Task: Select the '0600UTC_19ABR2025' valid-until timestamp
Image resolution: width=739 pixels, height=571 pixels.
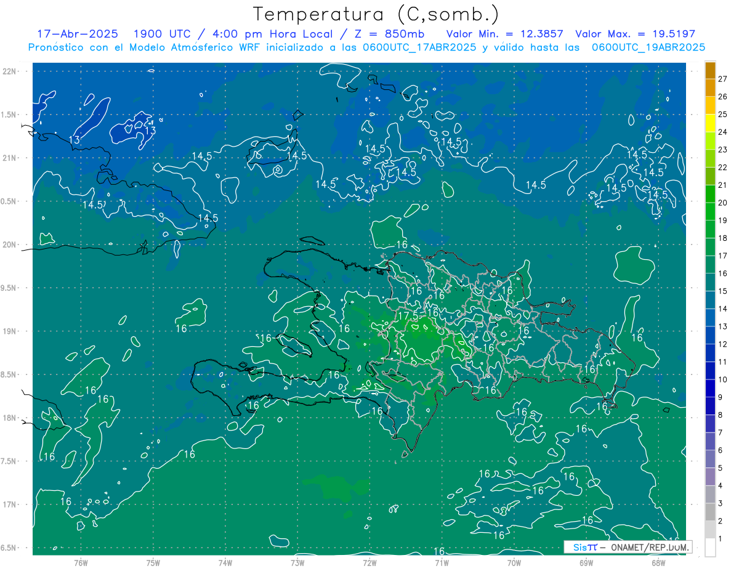Action: click(x=648, y=47)
